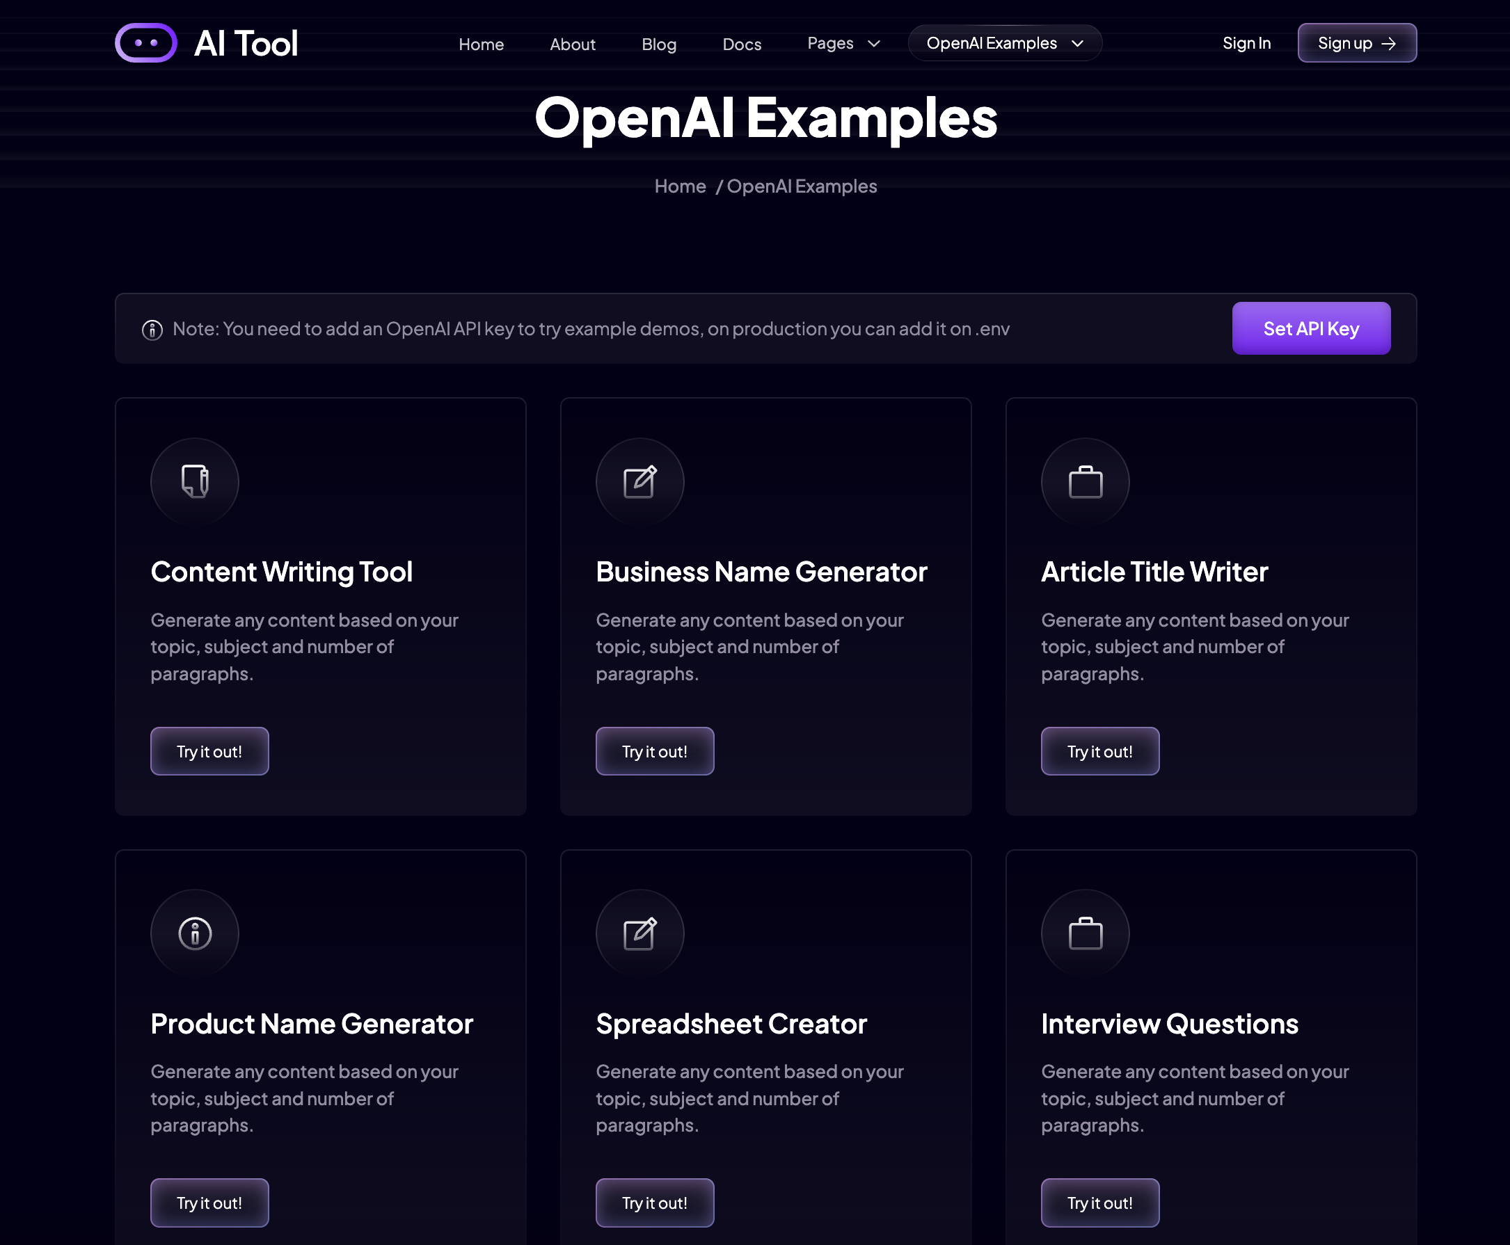The image size is (1510, 1245).
Task: Go to the Home nav item
Action: coord(481,44)
